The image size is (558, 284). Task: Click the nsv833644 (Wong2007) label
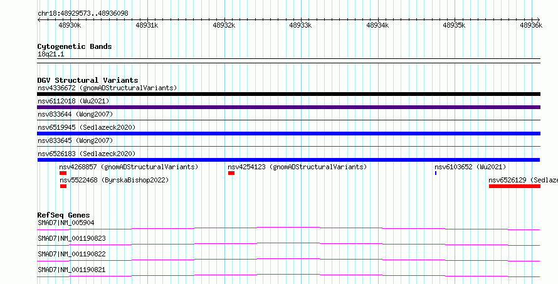[75, 114]
